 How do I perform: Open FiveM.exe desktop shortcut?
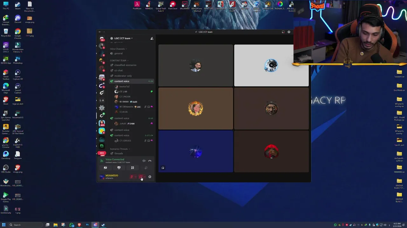(137, 5)
